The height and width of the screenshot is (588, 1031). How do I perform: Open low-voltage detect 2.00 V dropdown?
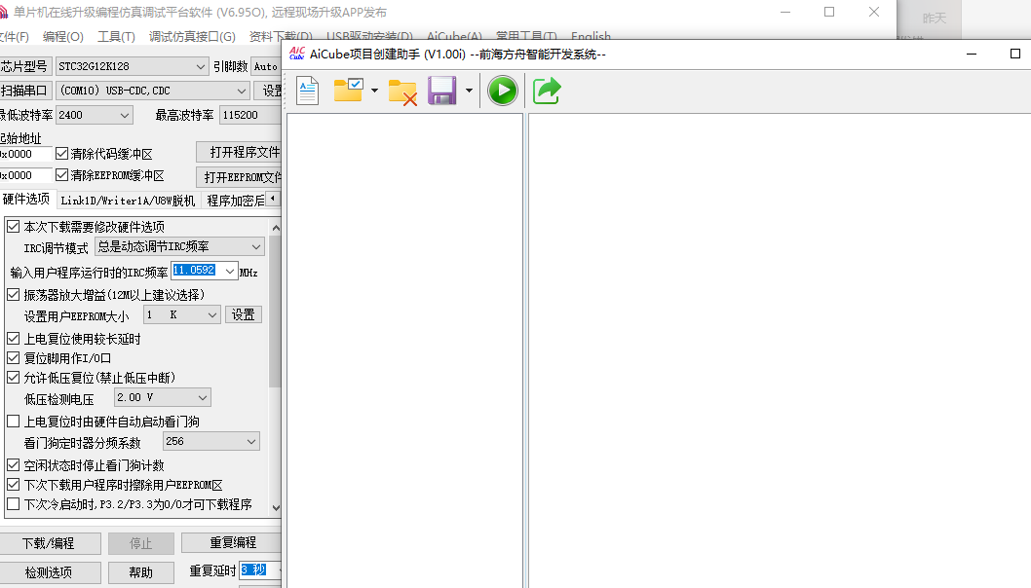pyautogui.click(x=162, y=397)
